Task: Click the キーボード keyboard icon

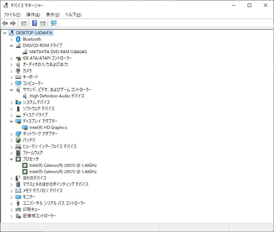Action: click(18, 77)
